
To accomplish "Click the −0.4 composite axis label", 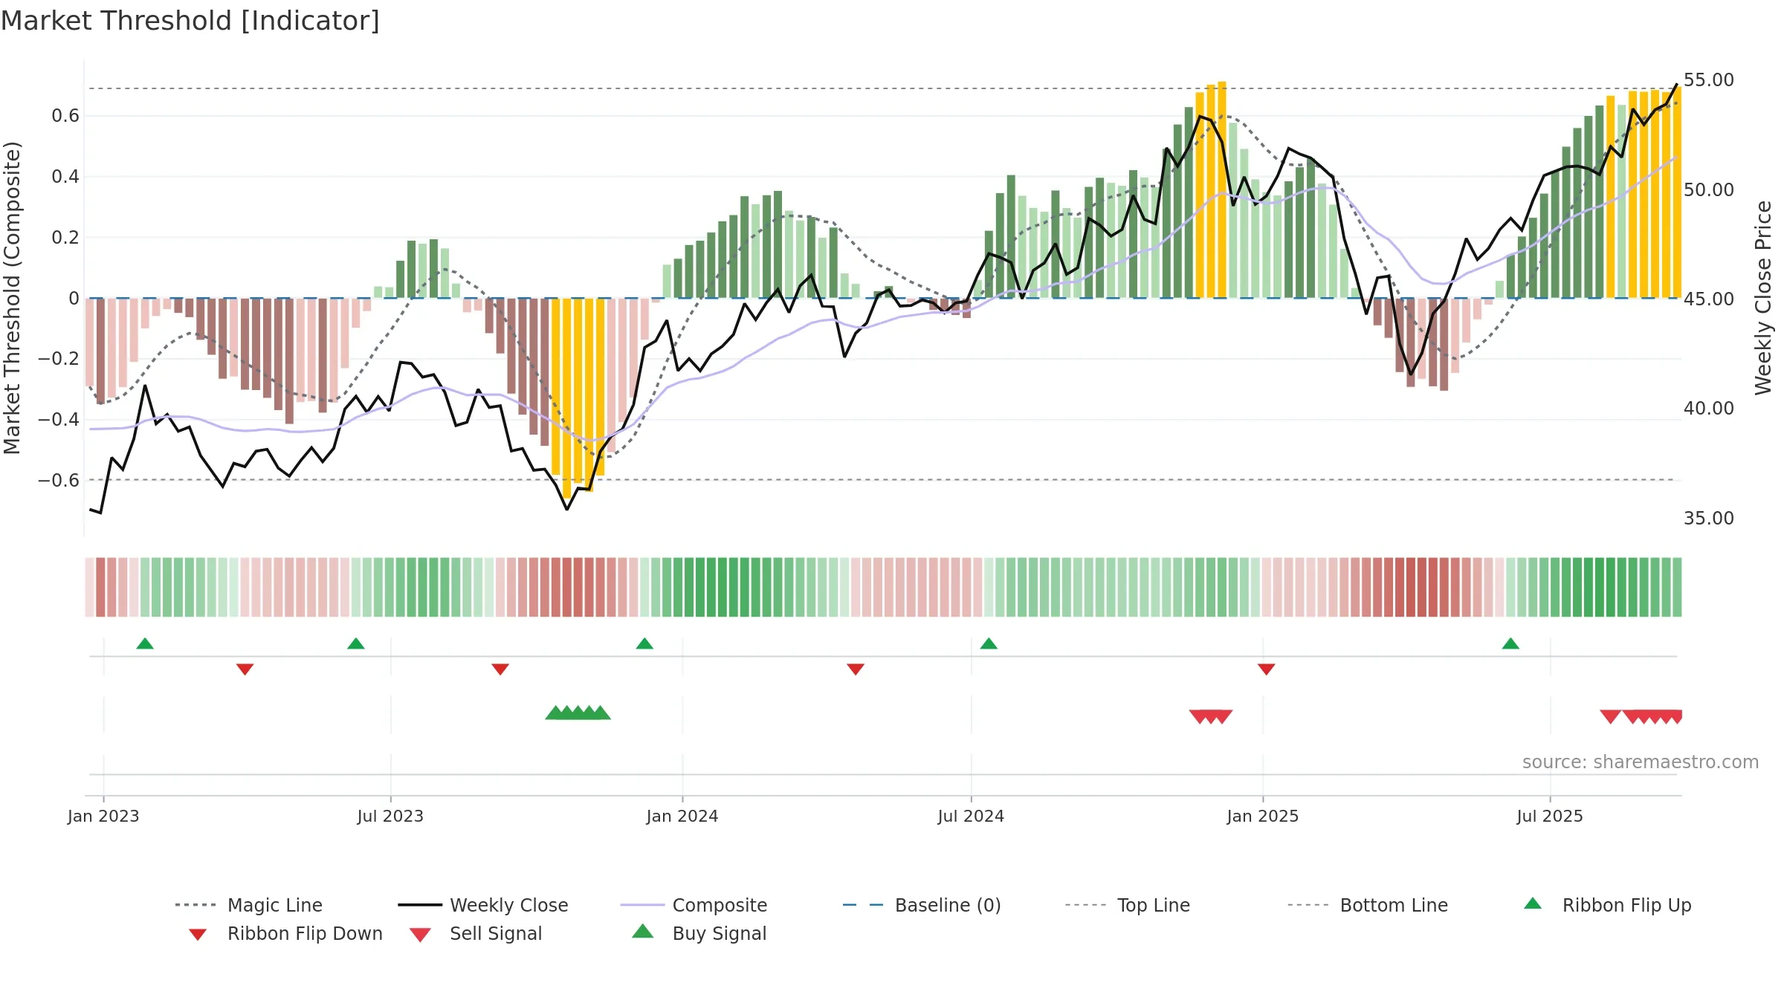I will coord(59,420).
